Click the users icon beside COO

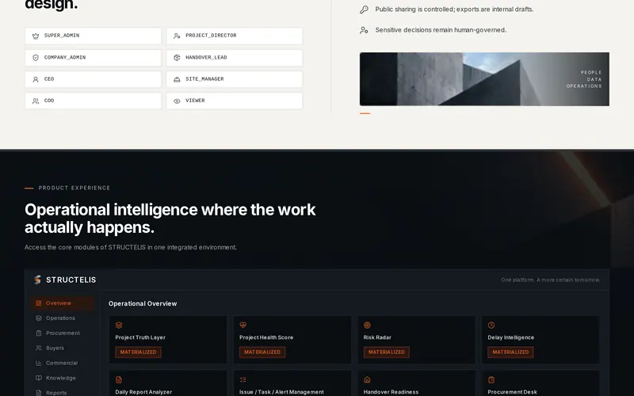tap(36, 101)
